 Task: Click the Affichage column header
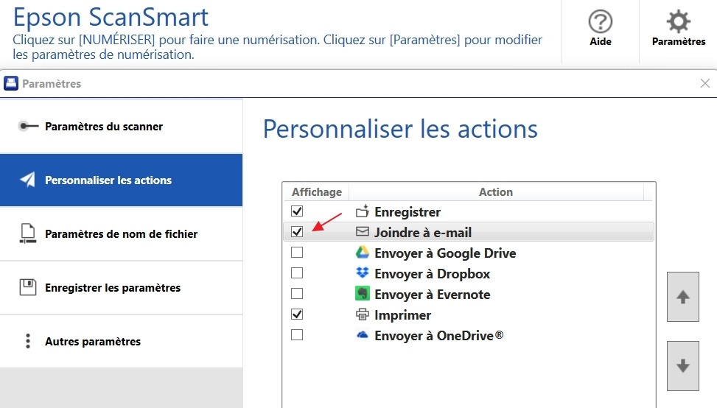(316, 192)
